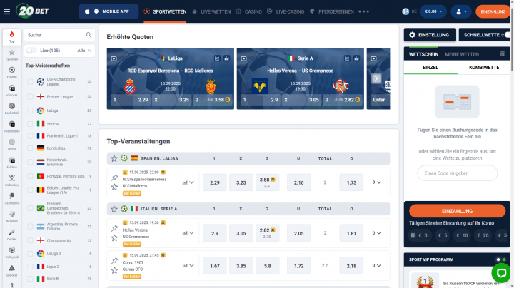Viewport: 514px width, 288px height.
Task: Bet on Espanyol win odds 2.29 in table
Action: tap(215, 182)
